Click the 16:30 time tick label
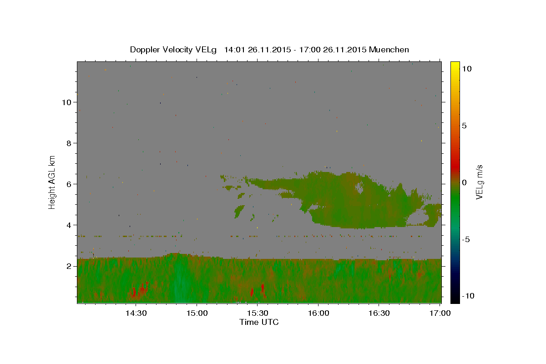The width and height of the screenshot is (546, 364). coord(379,313)
